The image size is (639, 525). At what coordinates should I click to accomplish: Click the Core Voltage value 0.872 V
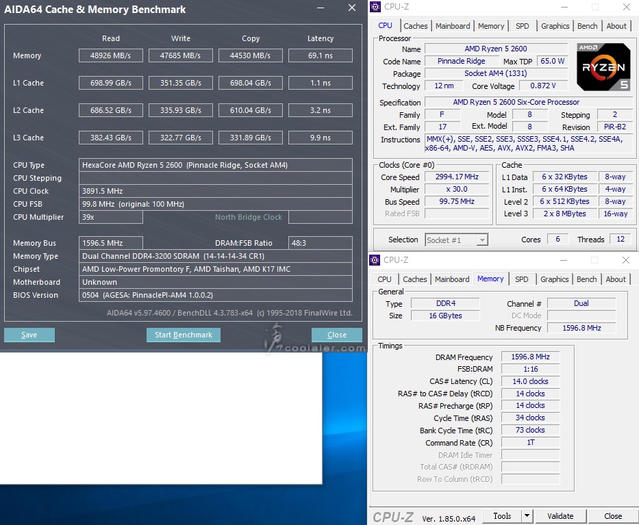click(543, 86)
